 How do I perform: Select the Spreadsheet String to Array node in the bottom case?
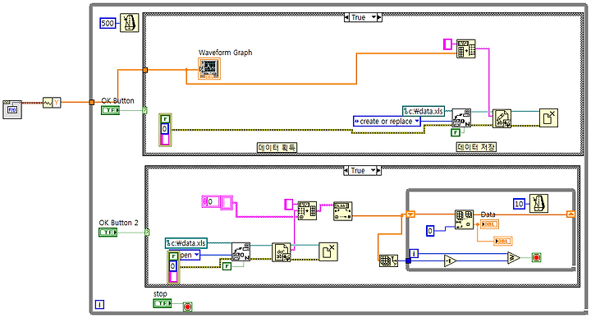click(307, 210)
